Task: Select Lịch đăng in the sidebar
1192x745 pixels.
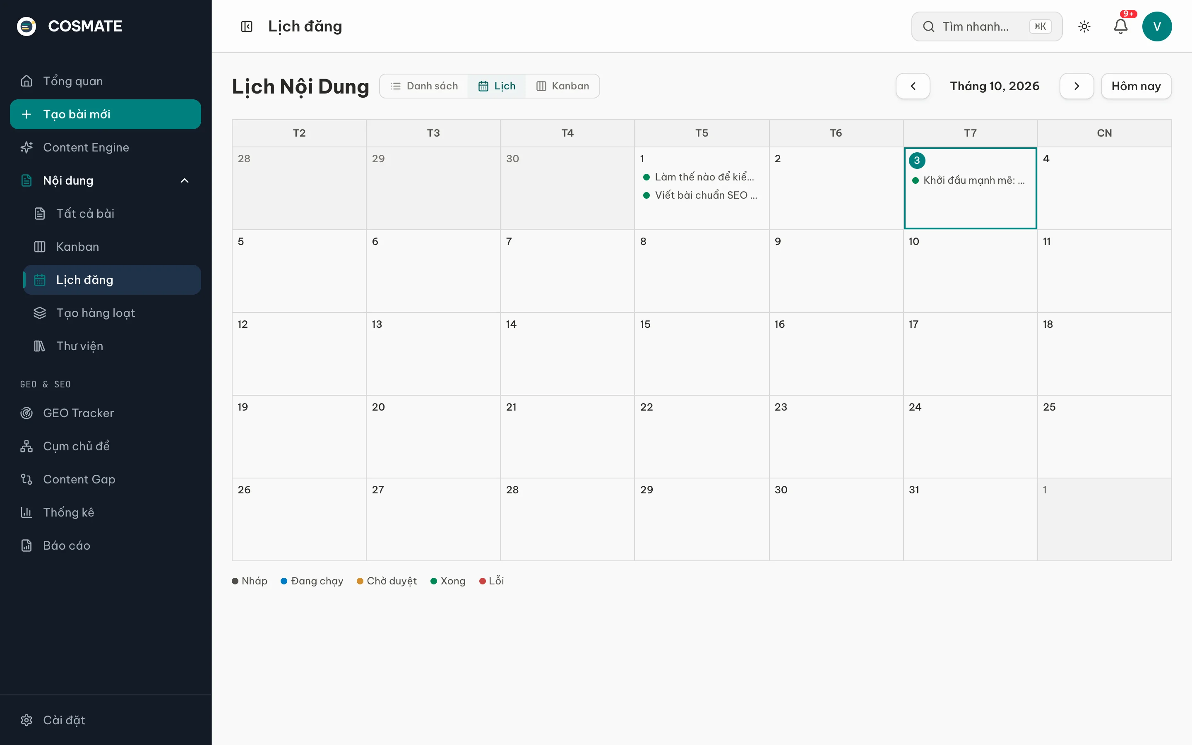Action: pyautogui.click(x=112, y=280)
